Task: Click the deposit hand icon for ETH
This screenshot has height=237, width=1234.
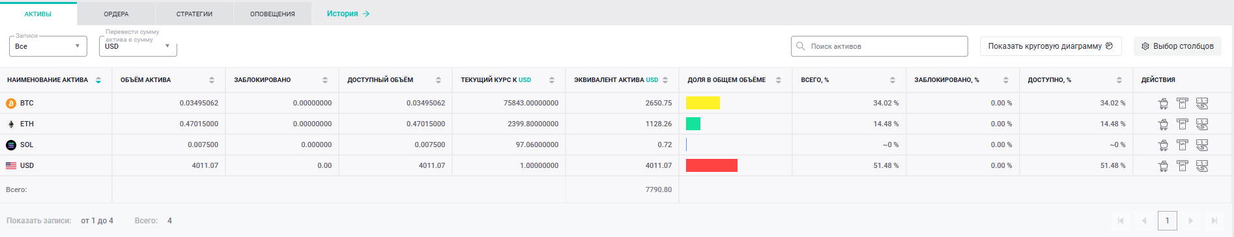Action: tap(1202, 124)
